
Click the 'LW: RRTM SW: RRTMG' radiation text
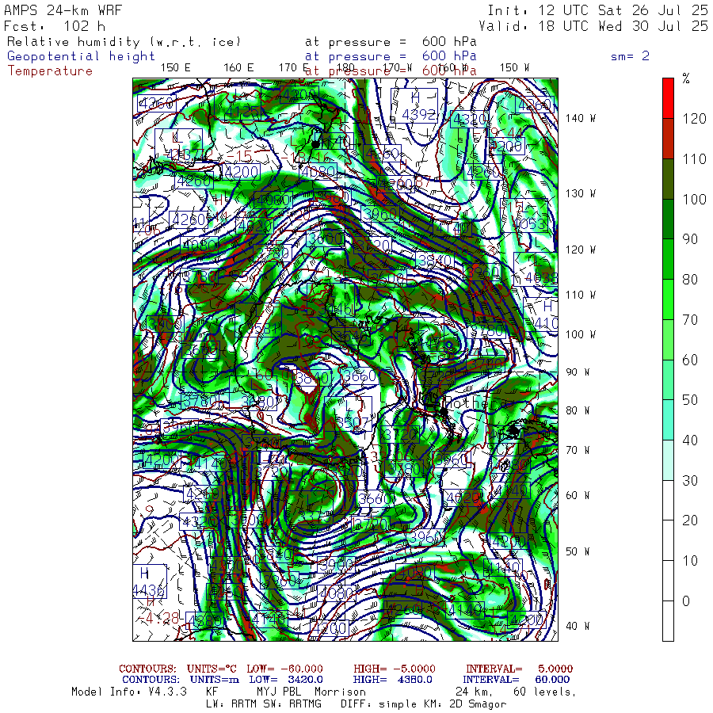point(264,704)
